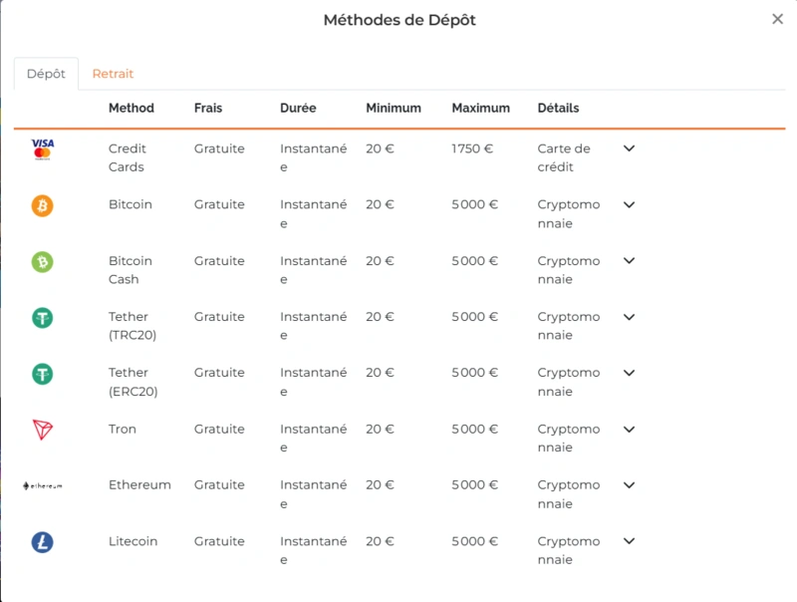The height and width of the screenshot is (602, 797).
Task: Click the Method column header
Action: [x=132, y=108]
